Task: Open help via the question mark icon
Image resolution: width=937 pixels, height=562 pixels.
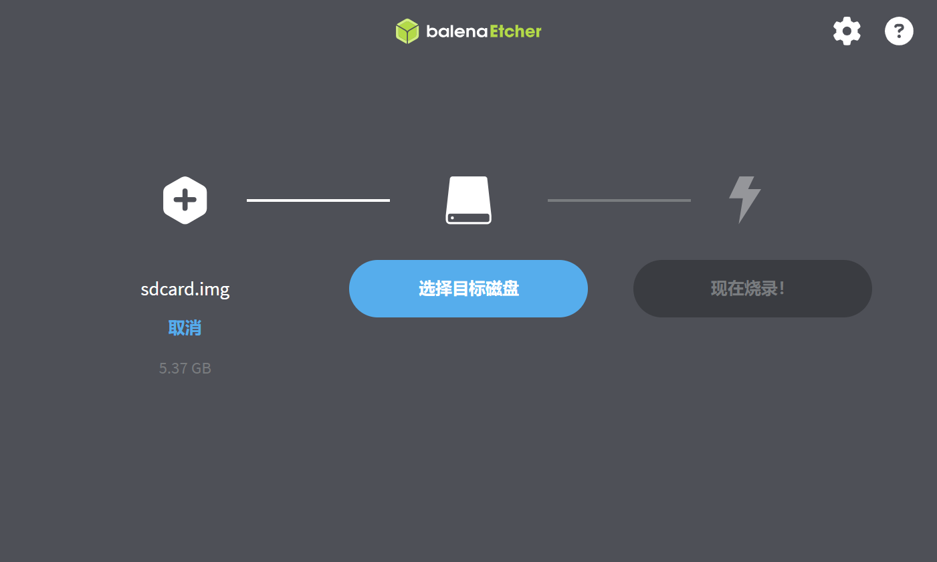Action: pyautogui.click(x=899, y=31)
